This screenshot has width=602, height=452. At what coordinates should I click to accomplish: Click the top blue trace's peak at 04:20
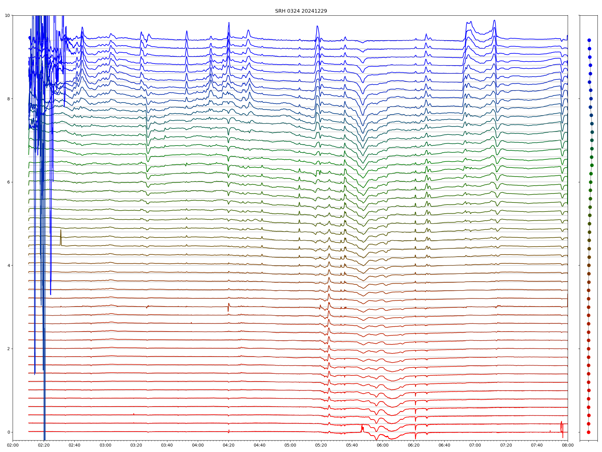pos(229,23)
